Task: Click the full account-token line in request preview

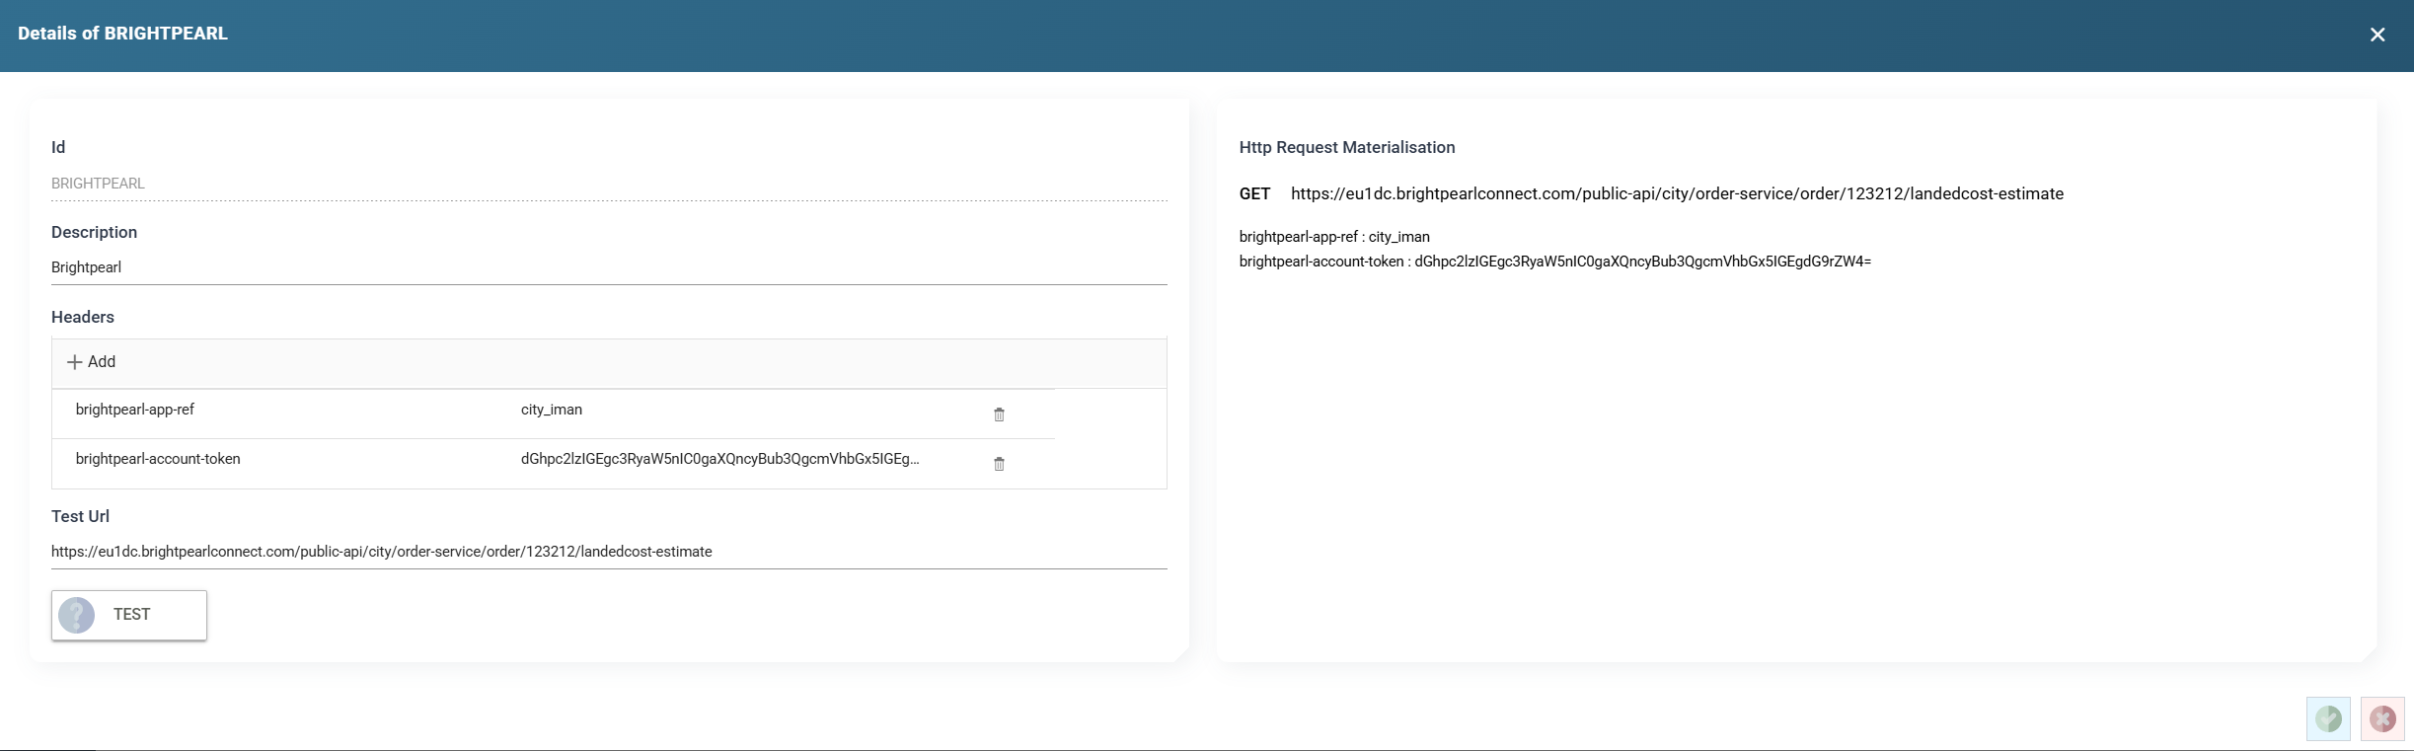Action: click(1554, 262)
